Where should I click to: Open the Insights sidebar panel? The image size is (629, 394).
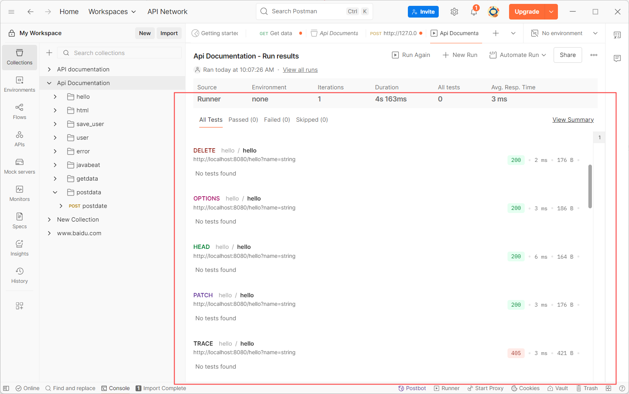coord(20,248)
